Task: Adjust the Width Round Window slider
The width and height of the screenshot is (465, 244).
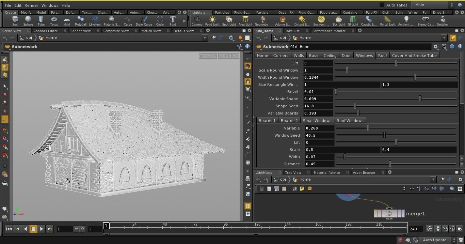Action: coord(396,77)
